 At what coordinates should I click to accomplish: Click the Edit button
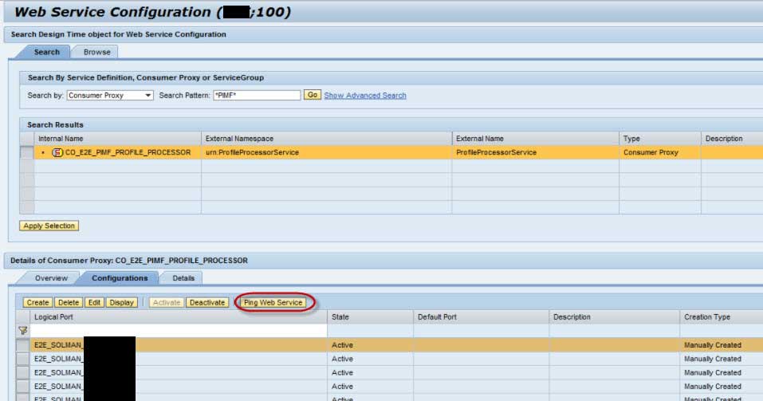point(94,302)
